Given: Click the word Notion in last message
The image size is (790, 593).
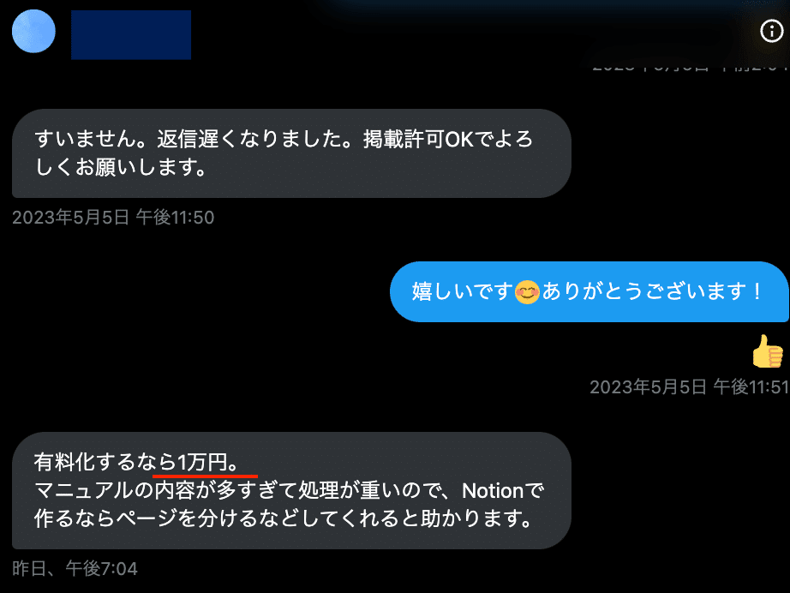Looking at the screenshot, I should pos(494,491).
